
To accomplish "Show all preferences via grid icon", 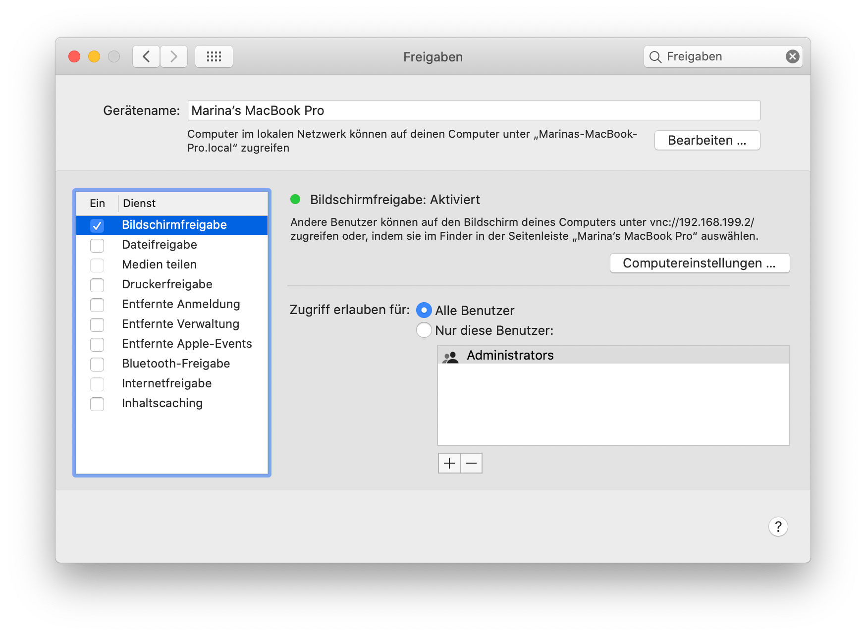I will [x=214, y=56].
